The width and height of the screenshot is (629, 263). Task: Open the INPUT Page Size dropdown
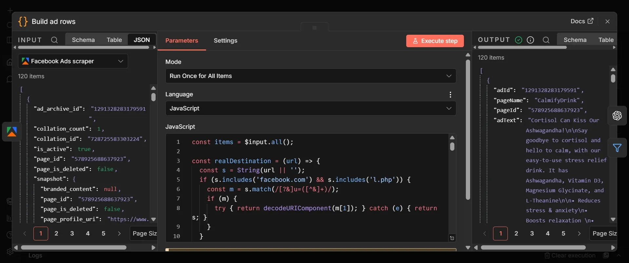(x=143, y=234)
